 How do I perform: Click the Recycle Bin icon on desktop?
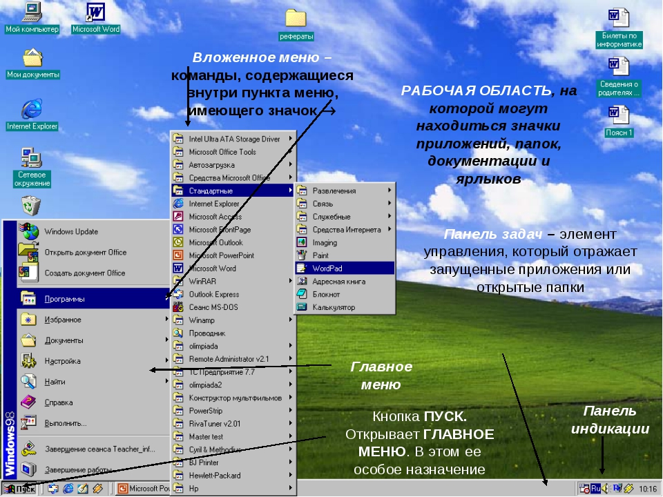(31, 206)
